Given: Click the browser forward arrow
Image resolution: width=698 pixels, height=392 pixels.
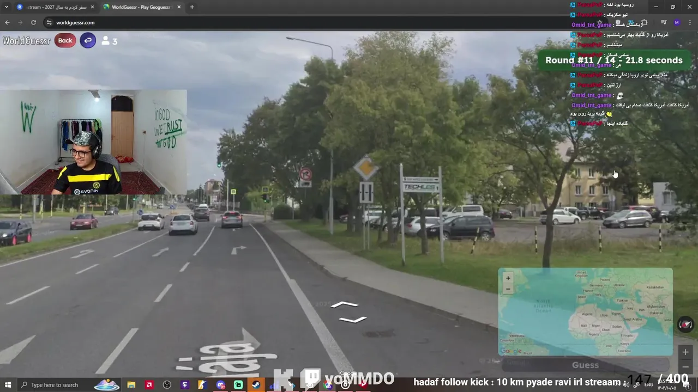Looking at the screenshot, I should pos(20,22).
